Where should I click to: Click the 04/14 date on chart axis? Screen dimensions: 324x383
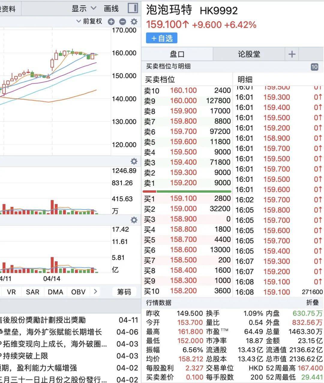tap(52, 279)
